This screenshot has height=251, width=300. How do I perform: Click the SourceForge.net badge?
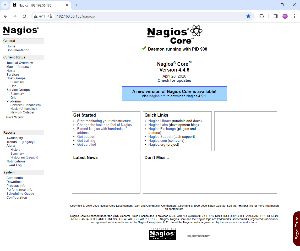click(x=199, y=236)
